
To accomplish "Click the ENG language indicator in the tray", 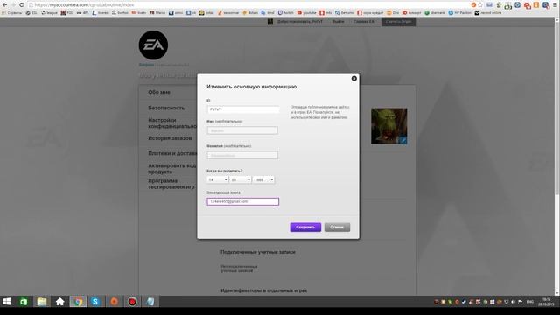I will point(530,302).
